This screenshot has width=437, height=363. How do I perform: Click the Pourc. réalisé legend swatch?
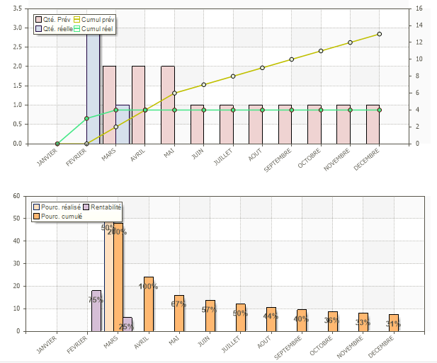coord(36,207)
